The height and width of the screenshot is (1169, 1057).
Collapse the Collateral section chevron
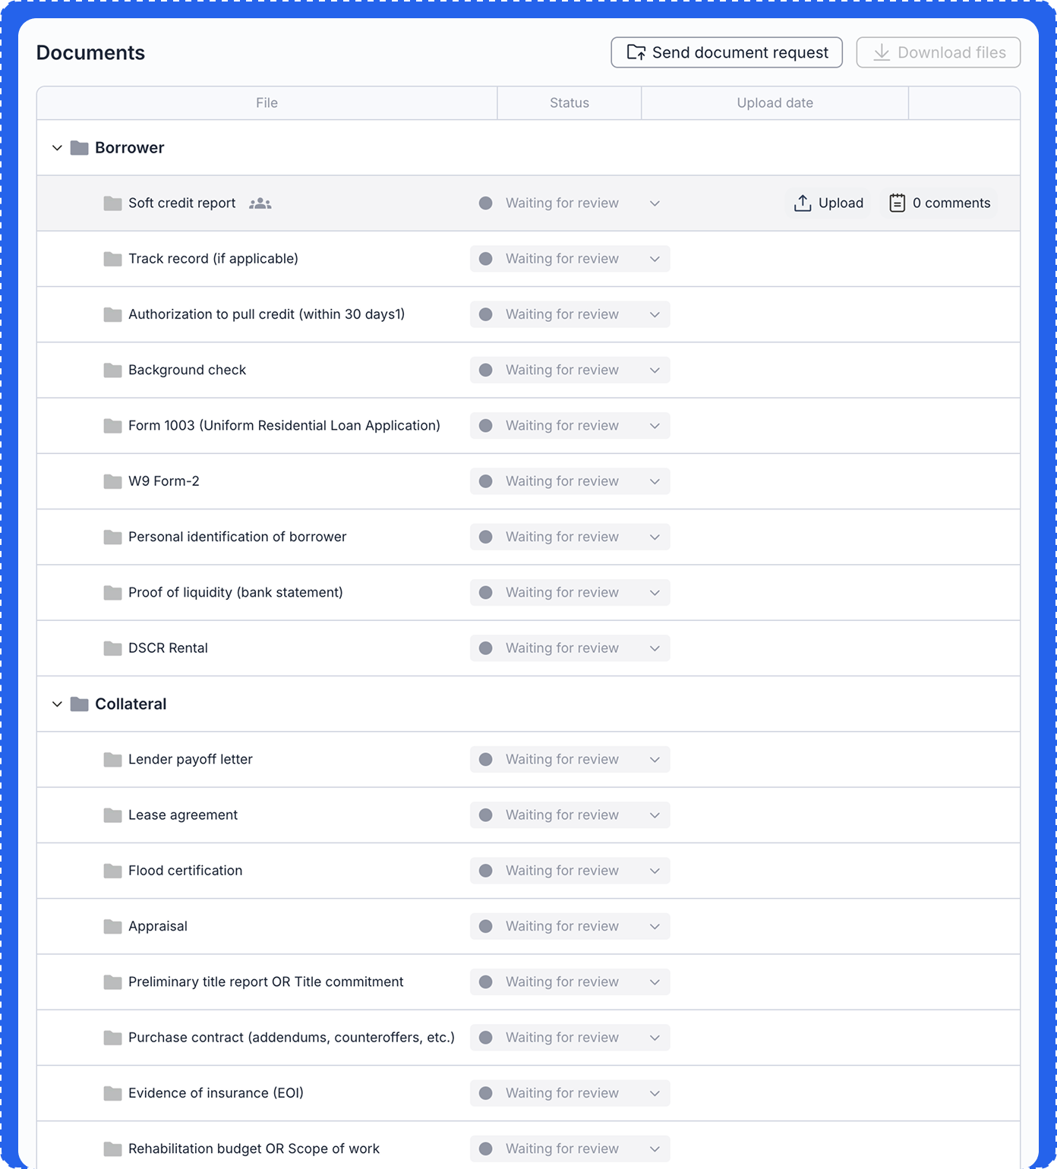click(57, 704)
